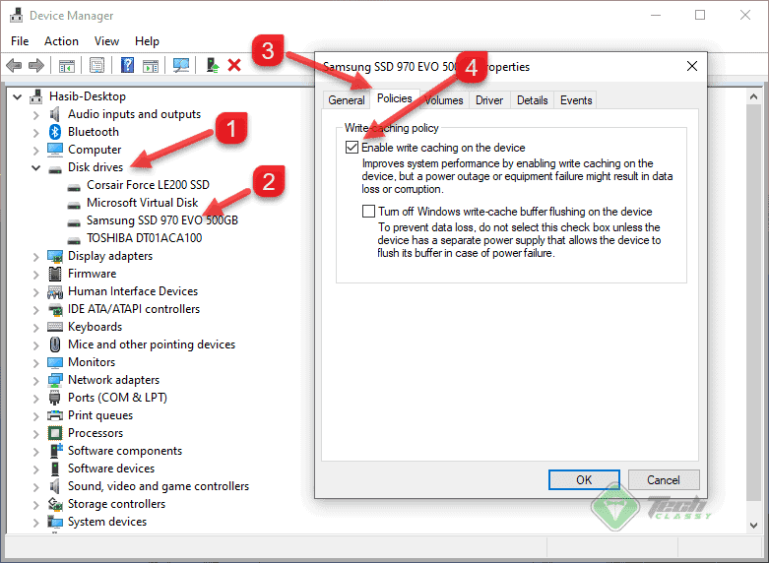
Task: Click the Ports (COM & LPT) plug icon
Action: 54,398
